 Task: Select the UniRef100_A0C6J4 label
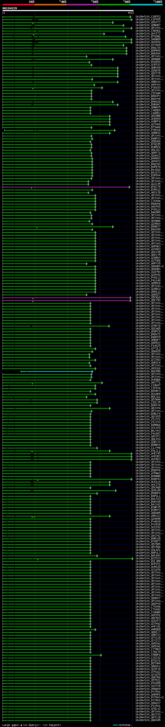pyautogui.click(x=148, y=482)
